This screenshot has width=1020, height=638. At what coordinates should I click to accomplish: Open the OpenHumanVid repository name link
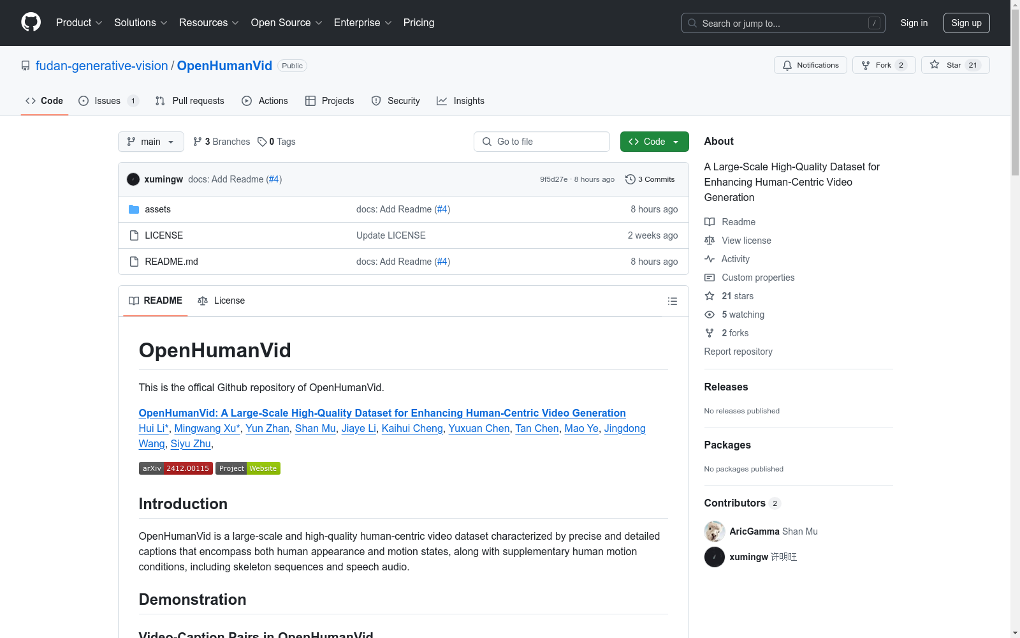pyautogui.click(x=224, y=66)
